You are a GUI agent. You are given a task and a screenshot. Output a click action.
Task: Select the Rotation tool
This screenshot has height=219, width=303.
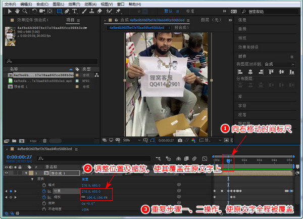[34, 11]
